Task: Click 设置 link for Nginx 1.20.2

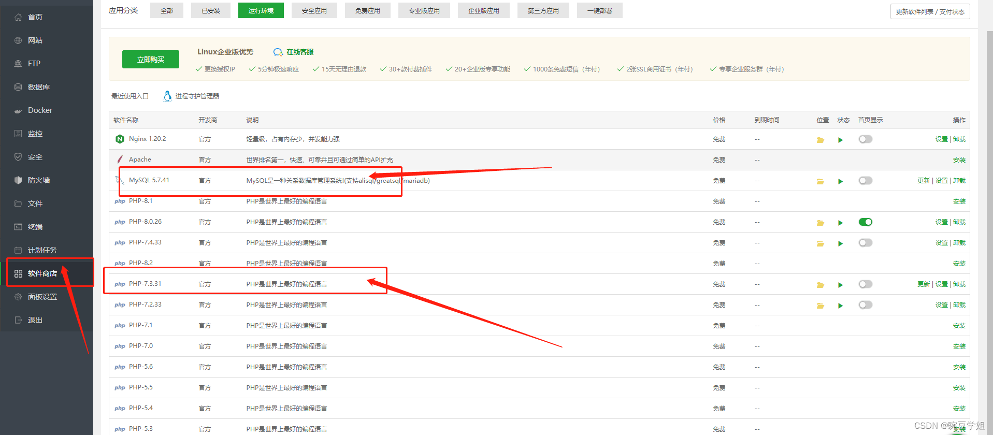Action: pyautogui.click(x=942, y=139)
